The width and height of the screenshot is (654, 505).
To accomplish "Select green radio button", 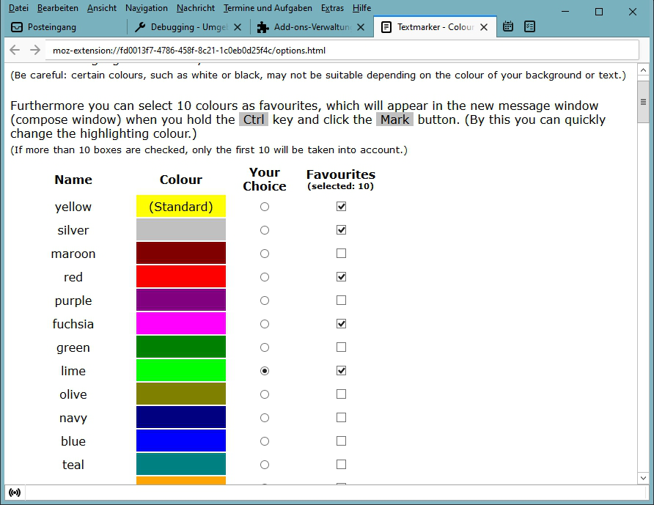I will [265, 347].
